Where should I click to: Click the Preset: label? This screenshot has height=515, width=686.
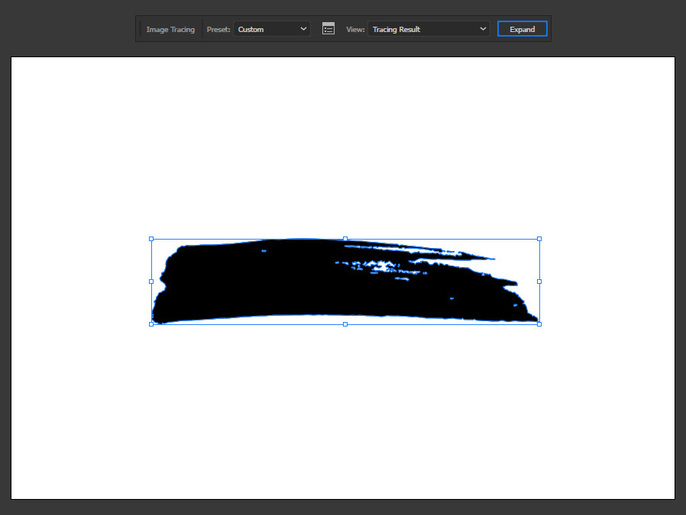tap(218, 29)
